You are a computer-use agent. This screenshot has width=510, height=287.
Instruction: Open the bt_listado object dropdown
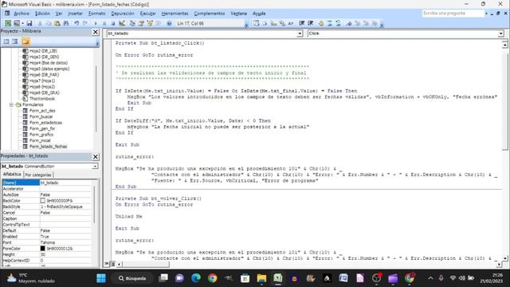coord(300,33)
